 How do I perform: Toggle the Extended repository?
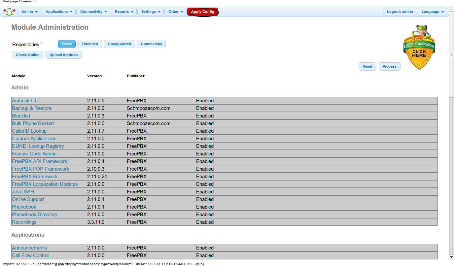[90, 44]
